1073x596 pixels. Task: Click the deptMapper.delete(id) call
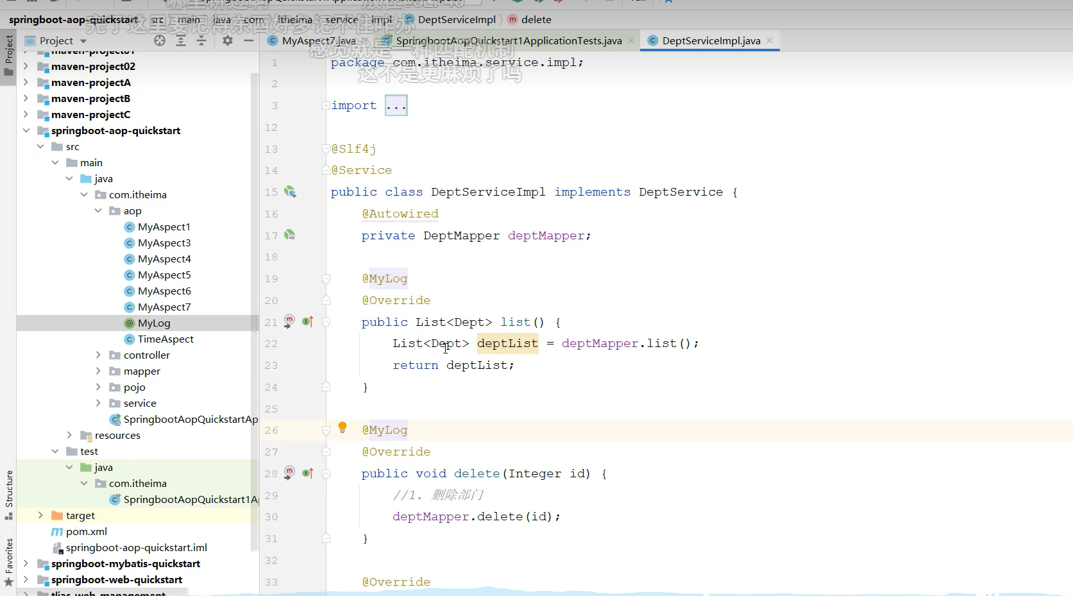coord(476,516)
